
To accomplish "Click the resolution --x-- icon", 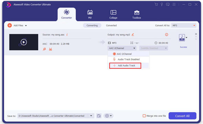I will click(132, 43).
